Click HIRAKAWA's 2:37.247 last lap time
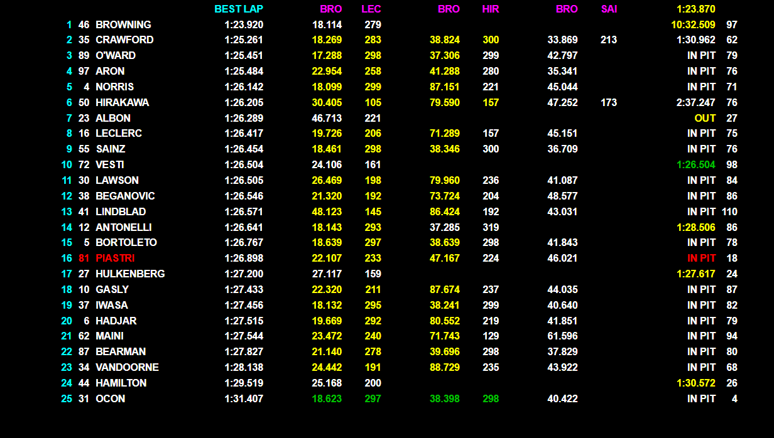 click(696, 102)
